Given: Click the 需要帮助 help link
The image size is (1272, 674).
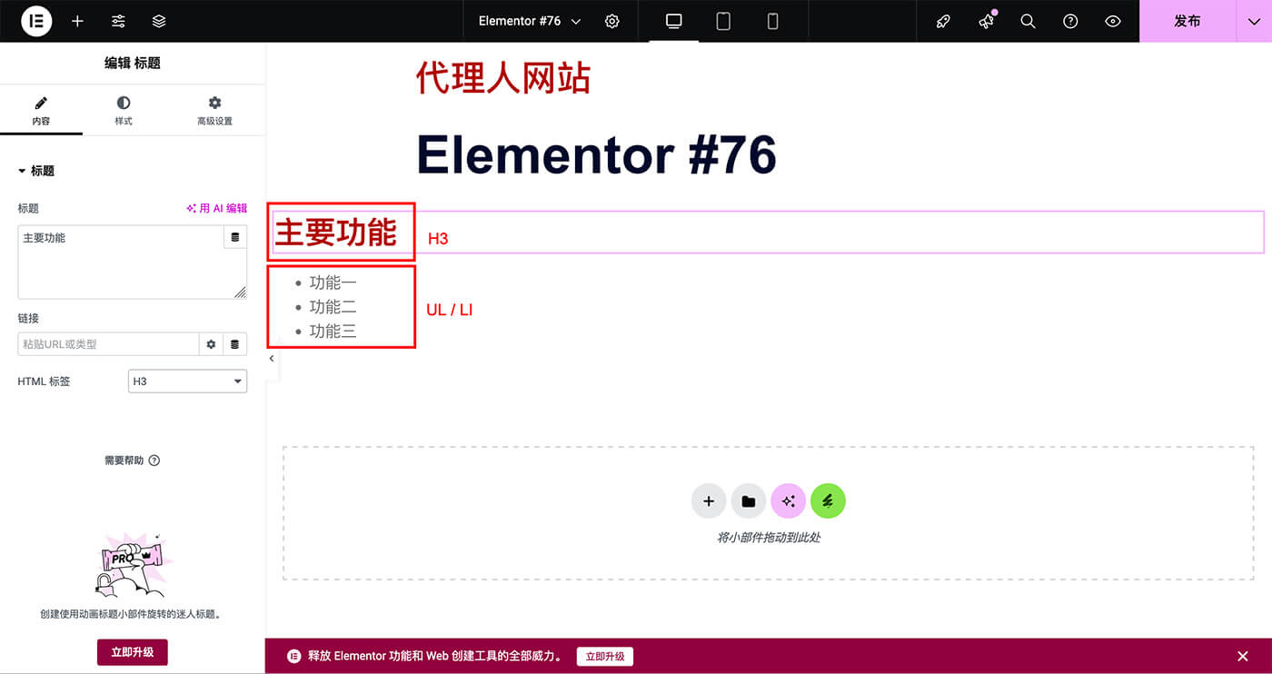Looking at the screenshot, I should 132,461.
